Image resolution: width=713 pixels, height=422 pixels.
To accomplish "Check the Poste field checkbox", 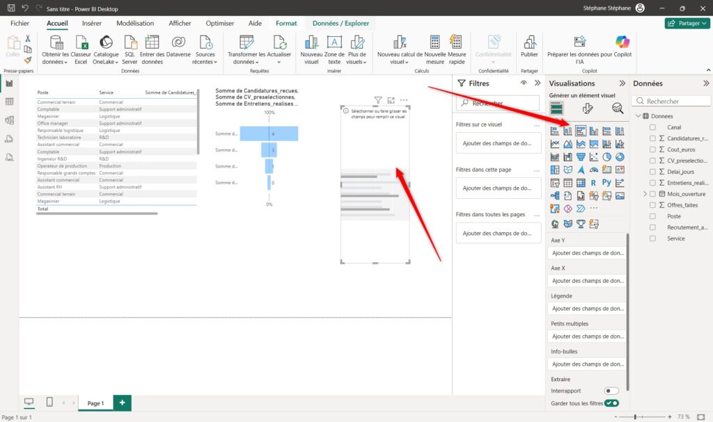I will 652,216.
